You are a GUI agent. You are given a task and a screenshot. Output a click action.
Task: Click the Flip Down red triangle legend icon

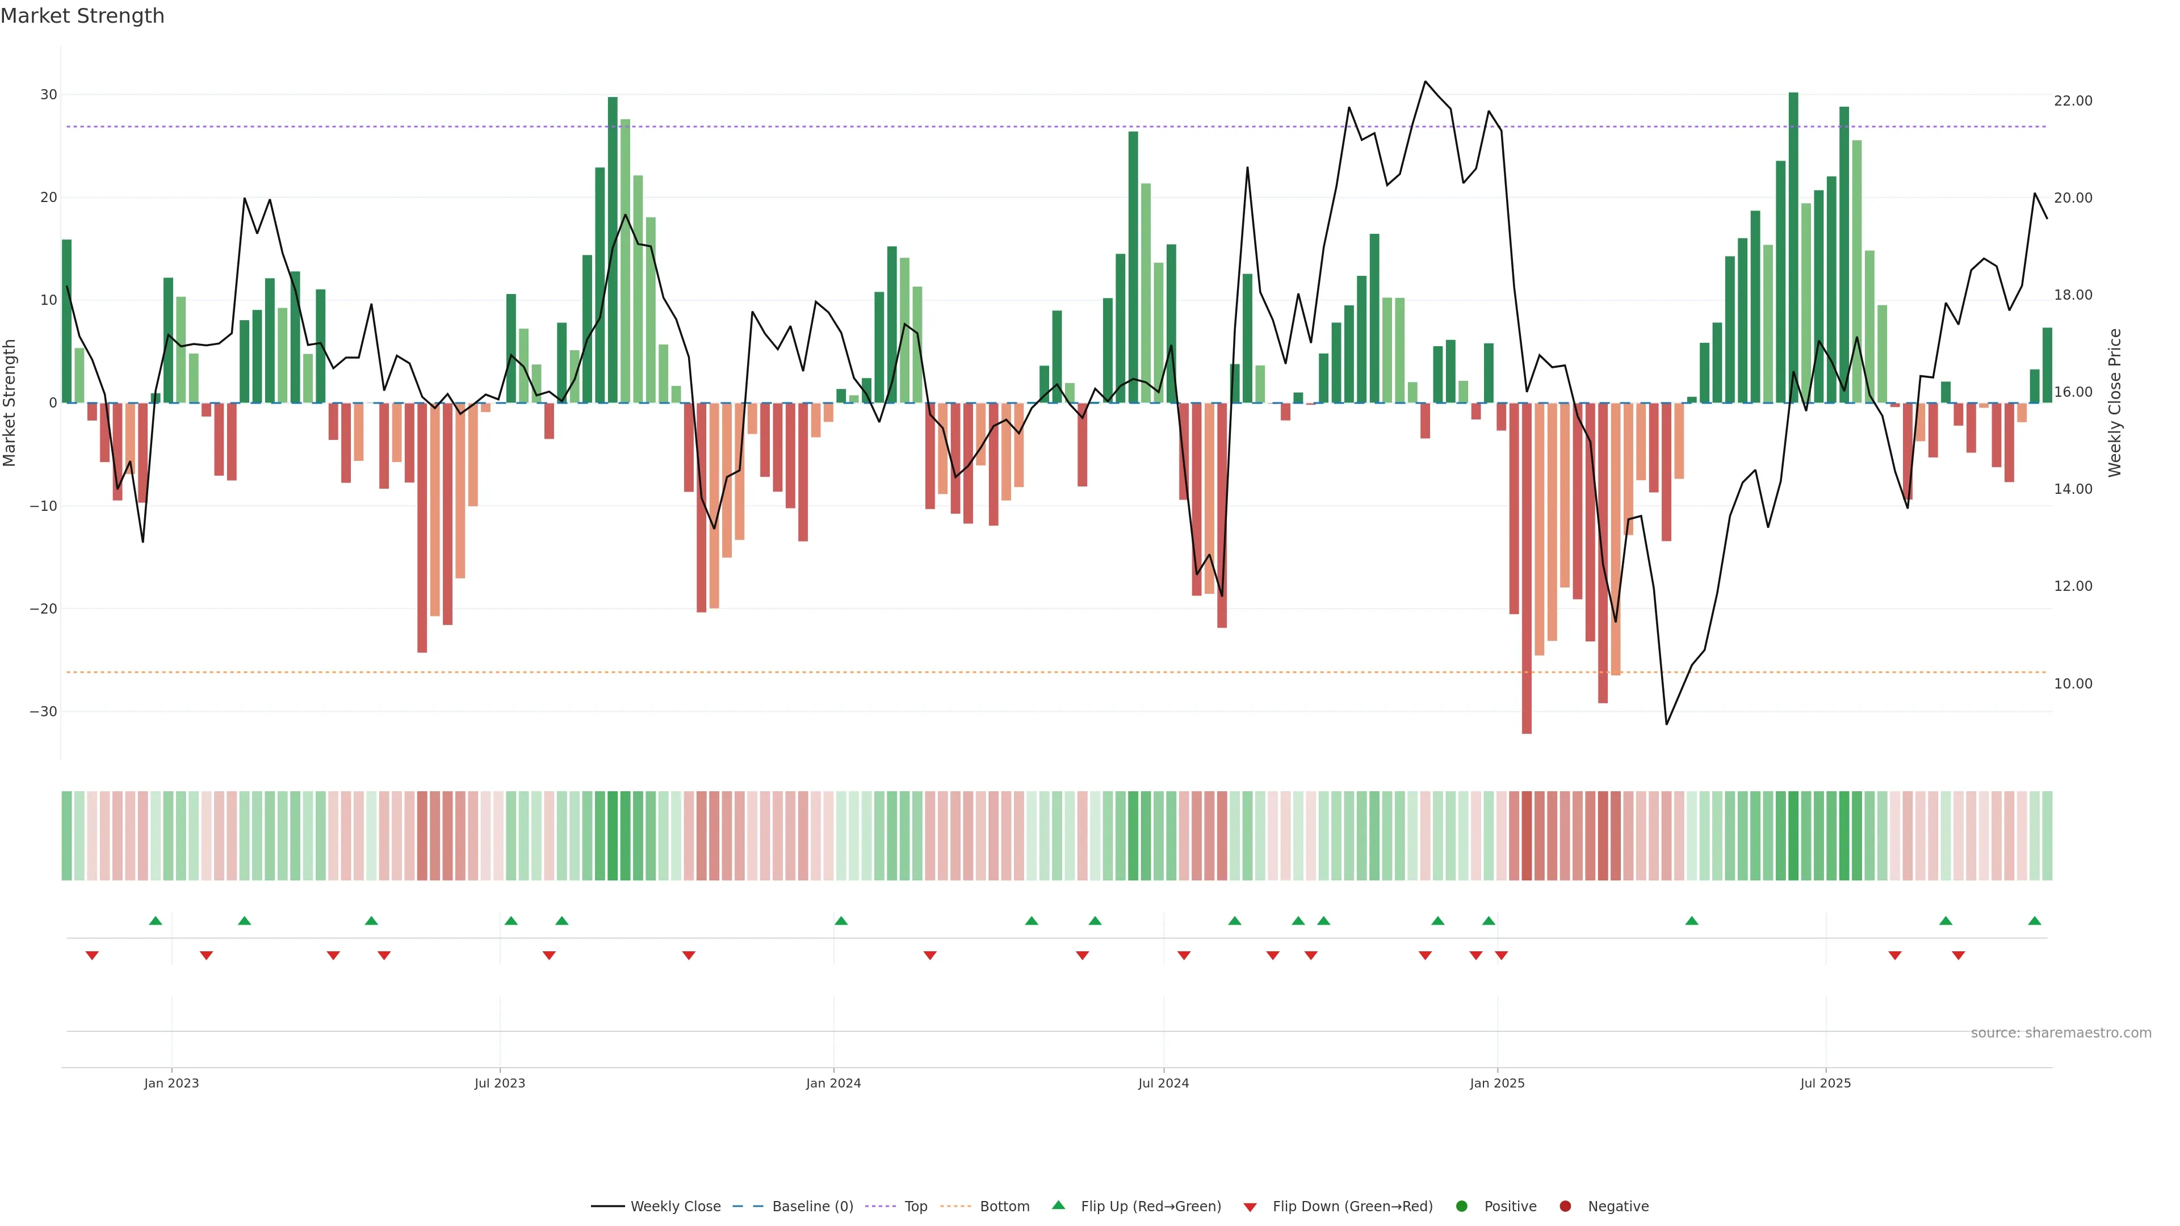tap(1250, 1207)
